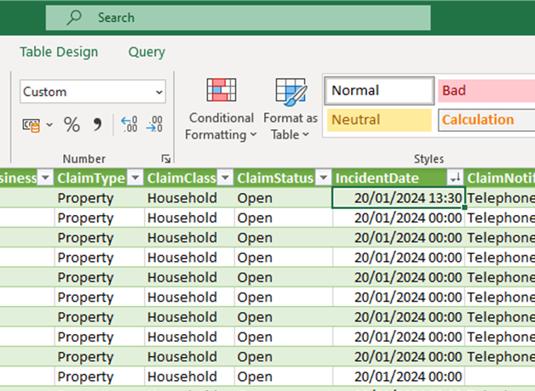
Task: Open the ClaimType column filter dropdown
Action: [133, 178]
